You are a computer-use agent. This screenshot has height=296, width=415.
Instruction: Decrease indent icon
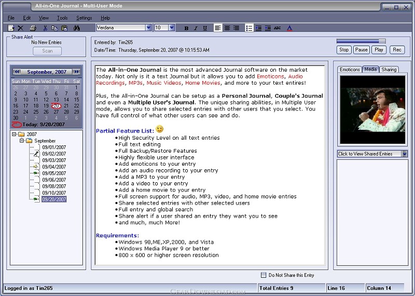coord(258,28)
